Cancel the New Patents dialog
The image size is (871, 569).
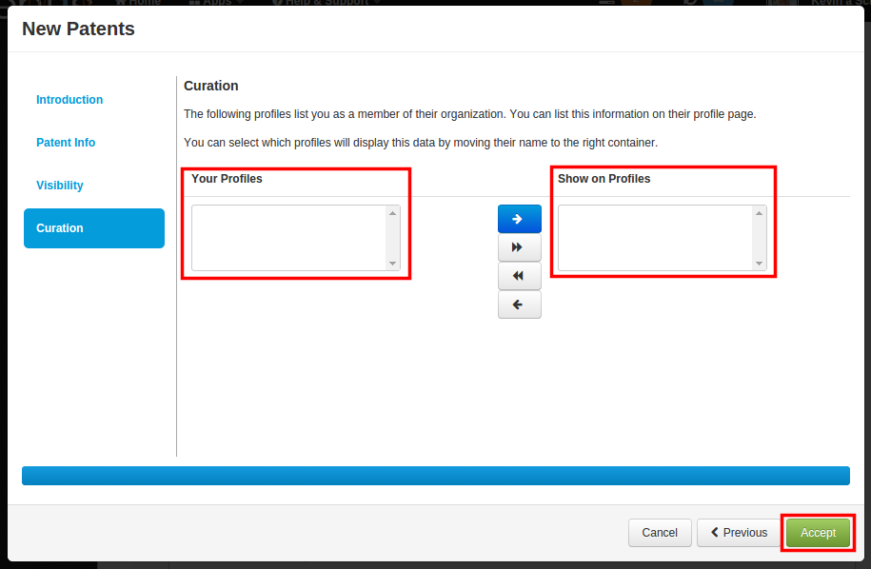point(660,533)
